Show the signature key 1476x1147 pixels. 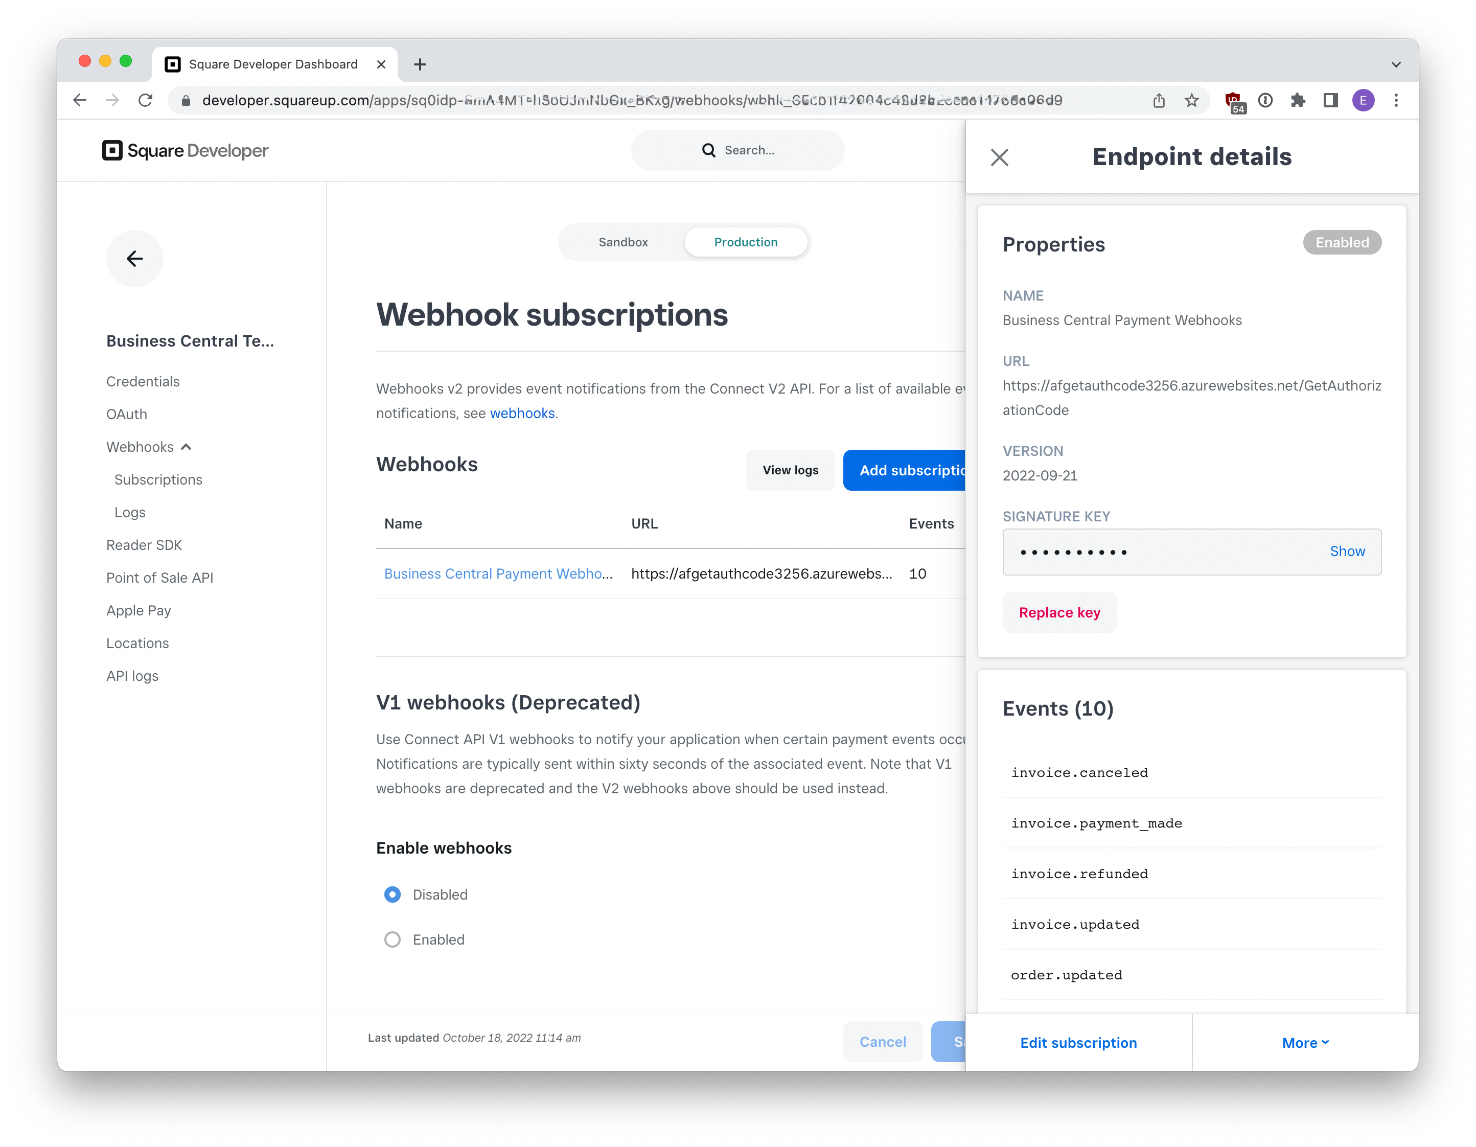pos(1346,552)
